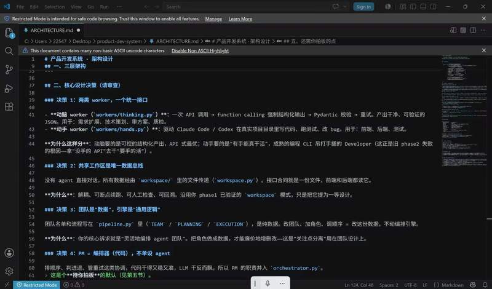Open the Extensions view
The image size is (492, 289).
click(9, 107)
